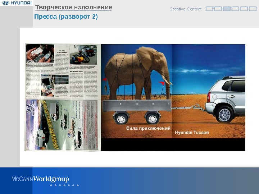Click the first box of progress indicator

pyautogui.click(x=209, y=9)
